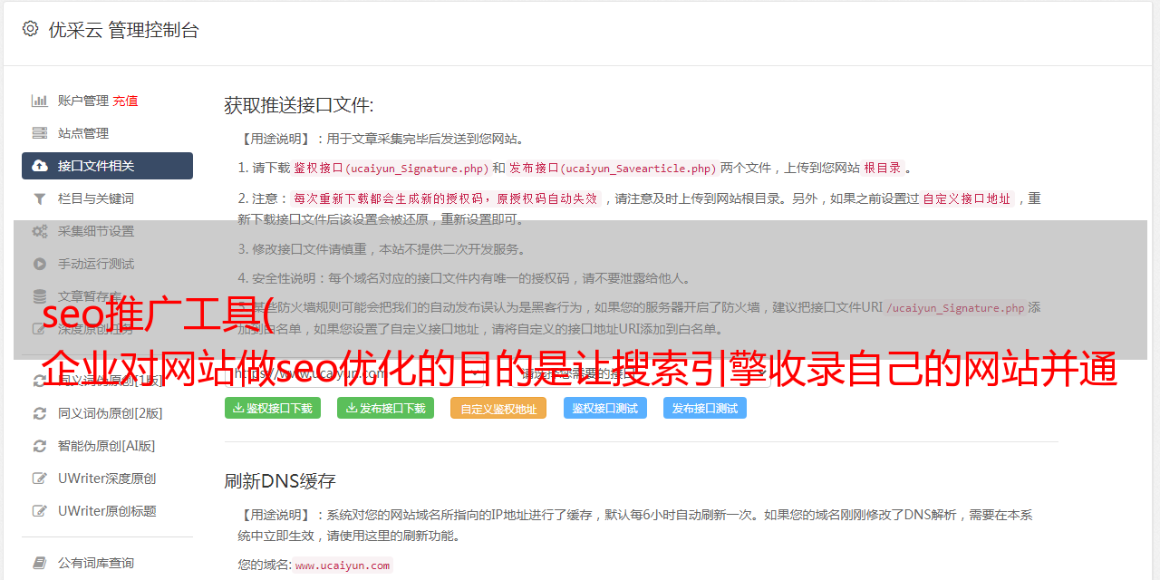Click the green 鉴权接口下载 button
Screen dimensions: 1160x580
(273, 408)
